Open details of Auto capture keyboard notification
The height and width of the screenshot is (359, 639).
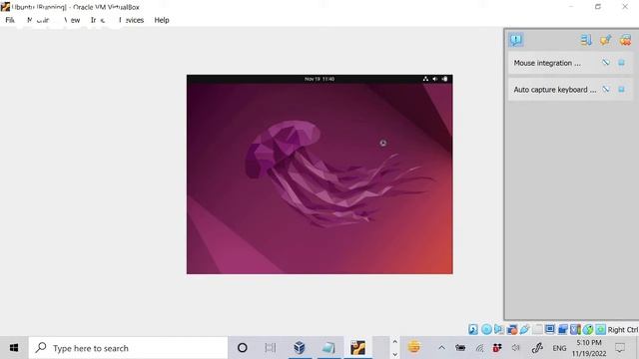tap(606, 89)
